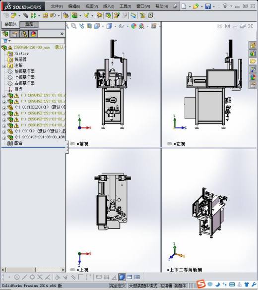Select the 右视基准面 plane
The image size is (258, 290).
(x=25, y=83)
